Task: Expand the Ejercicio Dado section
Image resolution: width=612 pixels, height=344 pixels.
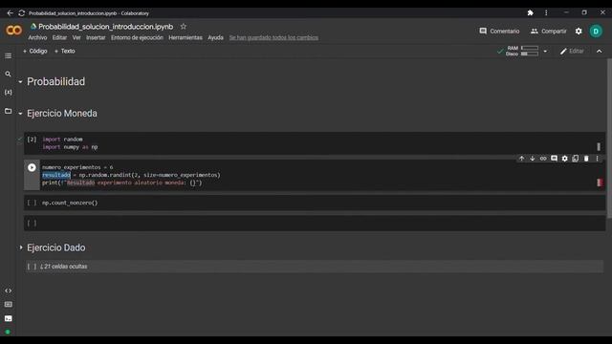Action: click(x=20, y=247)
